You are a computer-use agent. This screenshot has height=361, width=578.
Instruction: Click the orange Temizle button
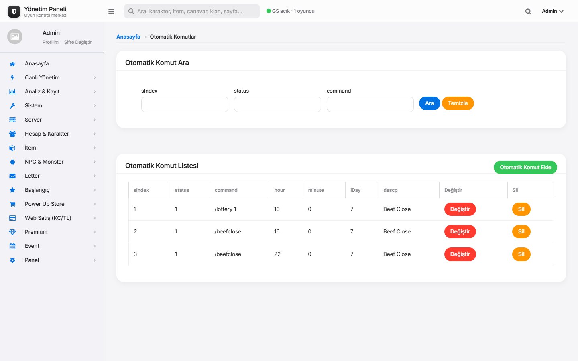458,103
